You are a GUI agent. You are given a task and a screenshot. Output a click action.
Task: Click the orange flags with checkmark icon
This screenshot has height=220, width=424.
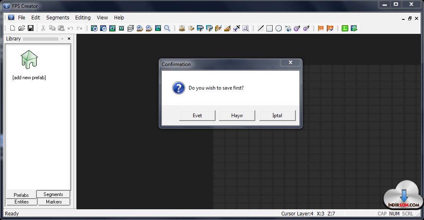(x=330, y=28)
